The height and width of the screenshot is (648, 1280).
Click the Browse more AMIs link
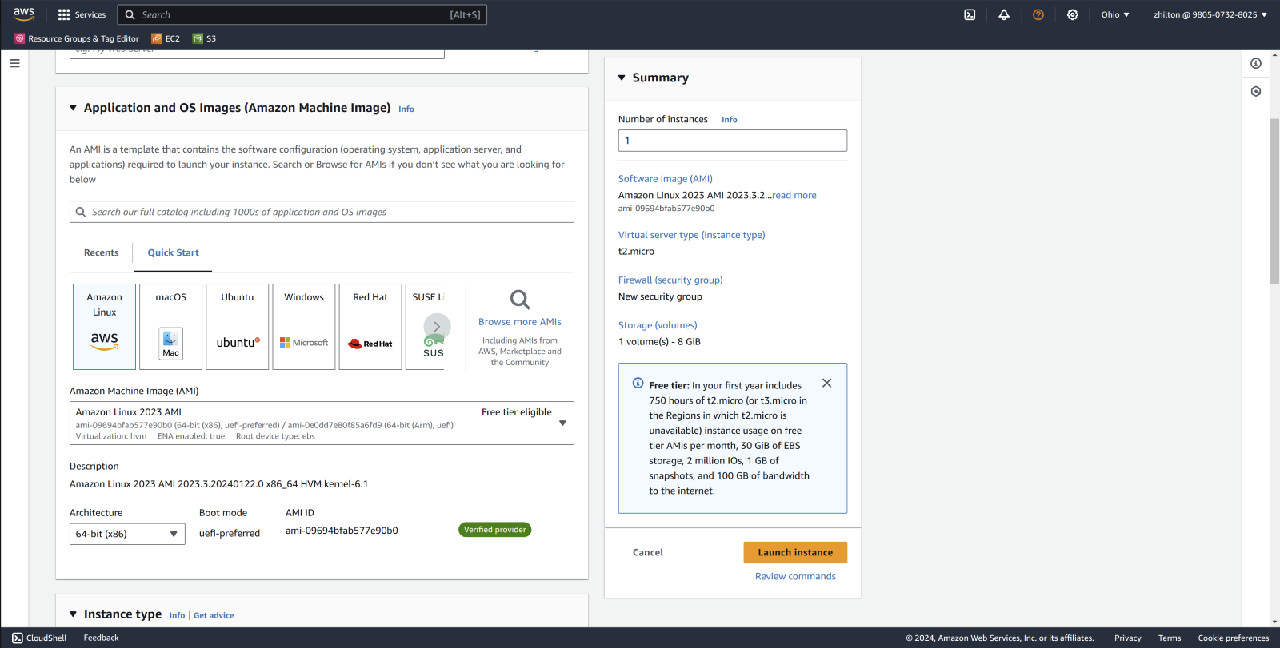click(x=520, y=322)
